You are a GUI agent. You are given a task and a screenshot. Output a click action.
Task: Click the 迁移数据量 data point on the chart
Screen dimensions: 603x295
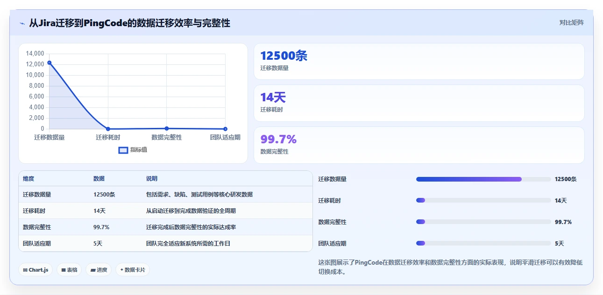(x=49, y=63)
